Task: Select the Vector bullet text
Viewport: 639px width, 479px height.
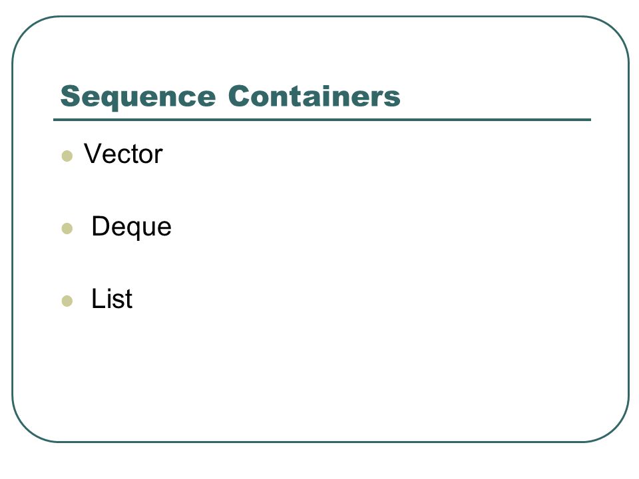Action: [x=123, y=154]
